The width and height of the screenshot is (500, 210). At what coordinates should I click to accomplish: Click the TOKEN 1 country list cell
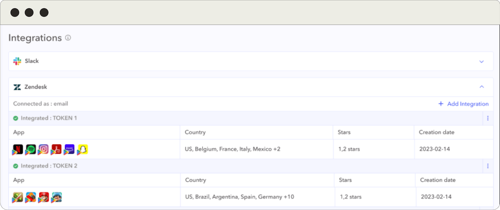pos(232,149)
